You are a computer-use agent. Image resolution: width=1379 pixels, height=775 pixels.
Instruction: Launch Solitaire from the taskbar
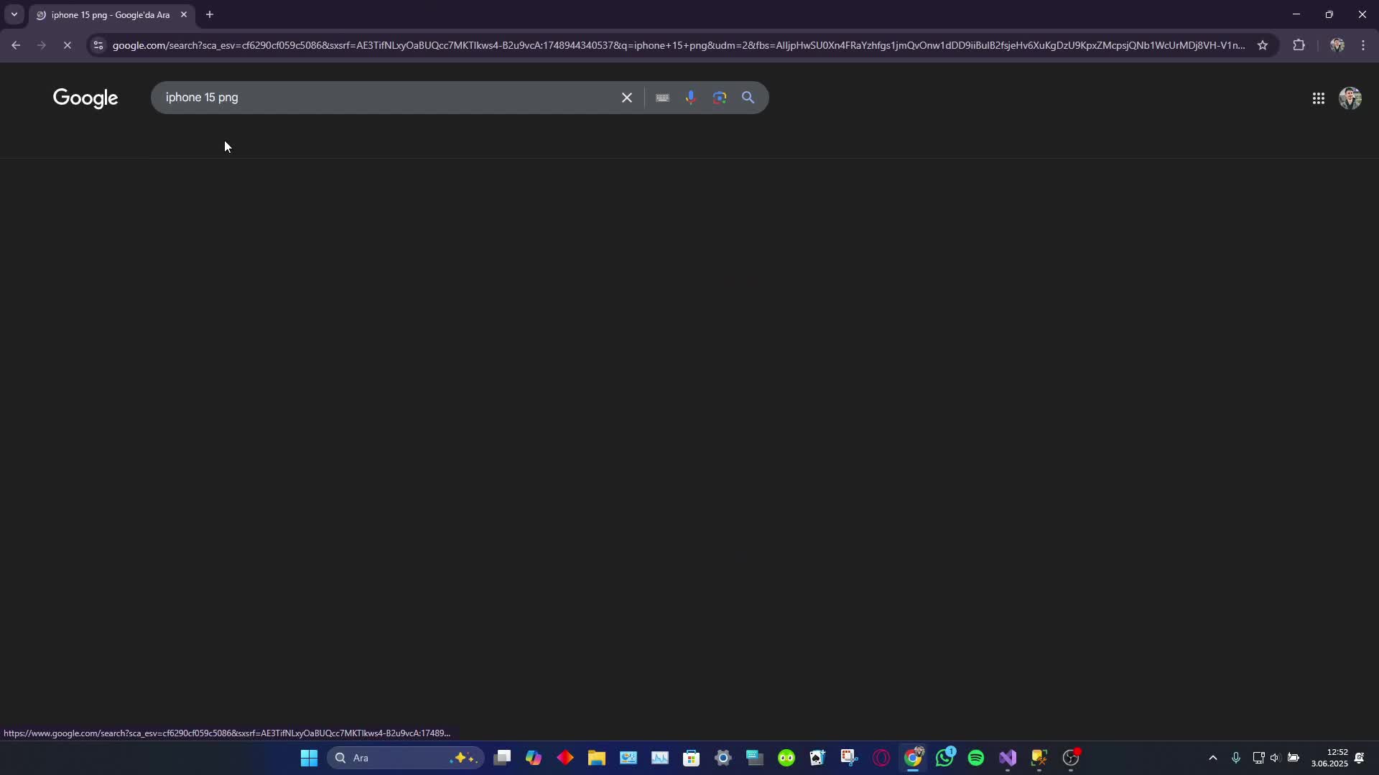(818, 758)
